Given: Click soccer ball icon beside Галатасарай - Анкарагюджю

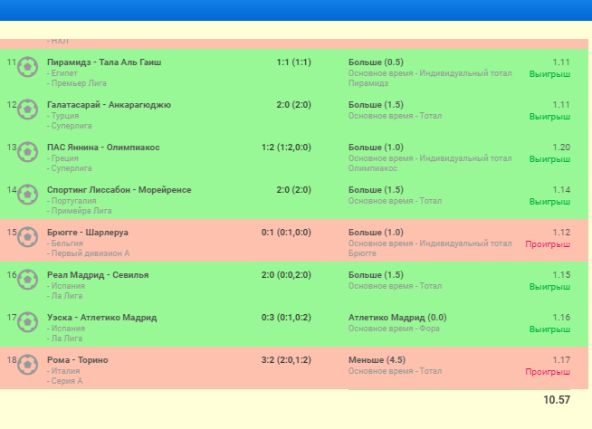Looking at the screenshot, I should click(x=27, y=110).
